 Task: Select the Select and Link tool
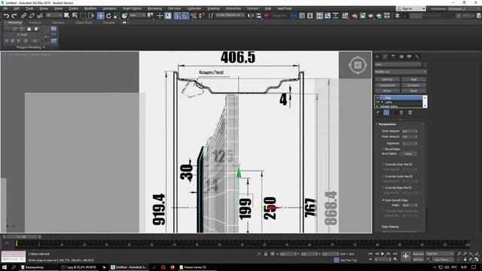coord(23,15)
